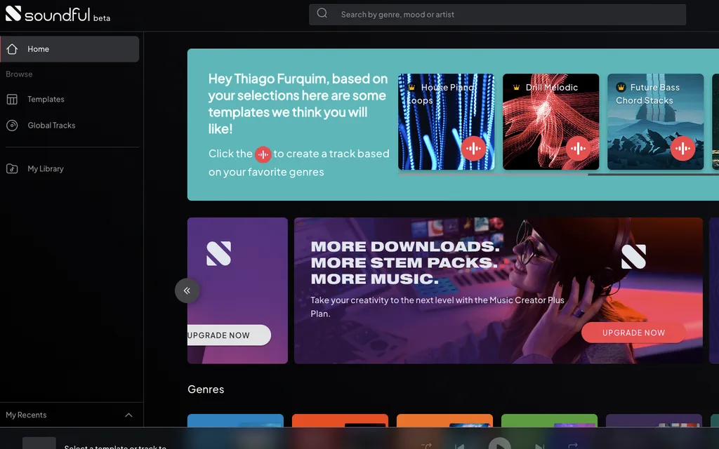Viewport: 719px width, 449px height.
Task: Go to the previous banner with the double-chevron arrow
Action: [x=187, y=290]
